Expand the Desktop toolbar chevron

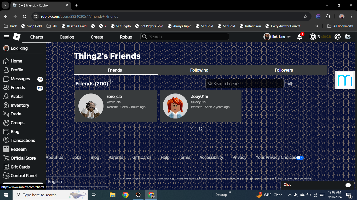(230, 192)
